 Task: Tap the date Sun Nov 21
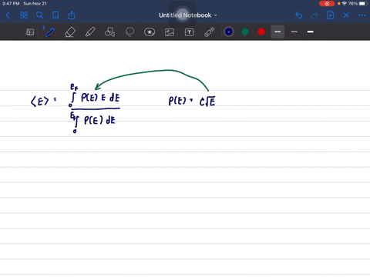click(35, 4)
